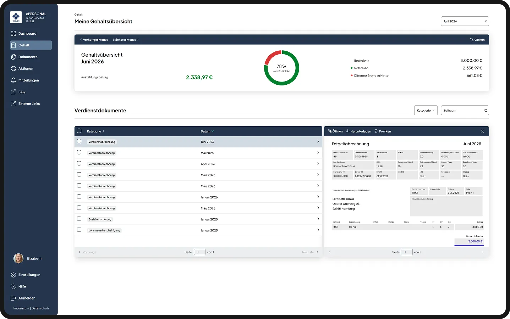
Task: Click the 78 % donut chart
Action: point(281,68)
